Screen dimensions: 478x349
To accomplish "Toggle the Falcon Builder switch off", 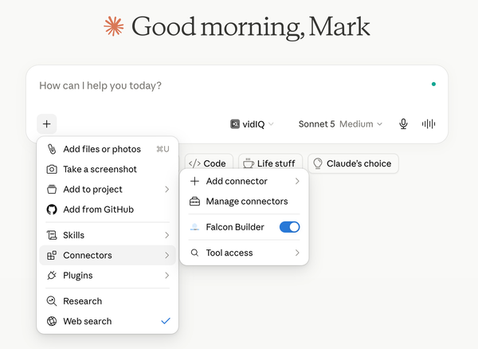I will (x=290, y=227).
